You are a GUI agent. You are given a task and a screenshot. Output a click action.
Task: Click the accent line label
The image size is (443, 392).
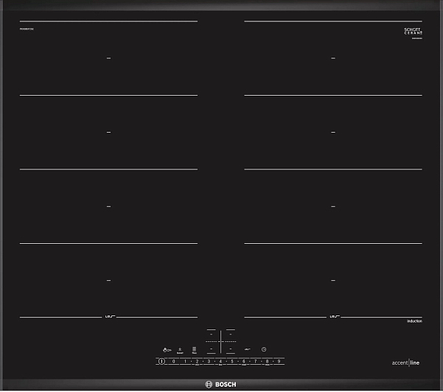pos(406,363)
